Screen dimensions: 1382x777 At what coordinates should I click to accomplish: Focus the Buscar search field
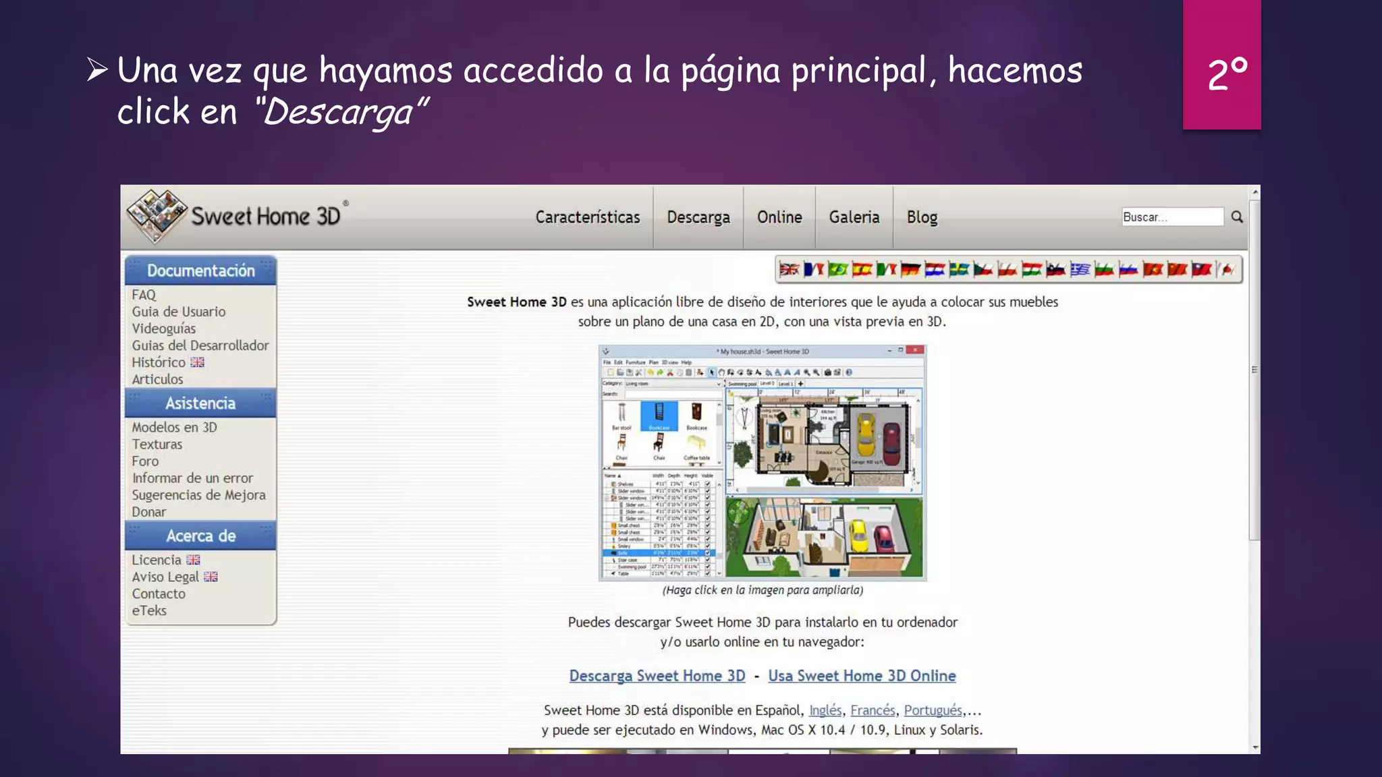coord(1172,217)
